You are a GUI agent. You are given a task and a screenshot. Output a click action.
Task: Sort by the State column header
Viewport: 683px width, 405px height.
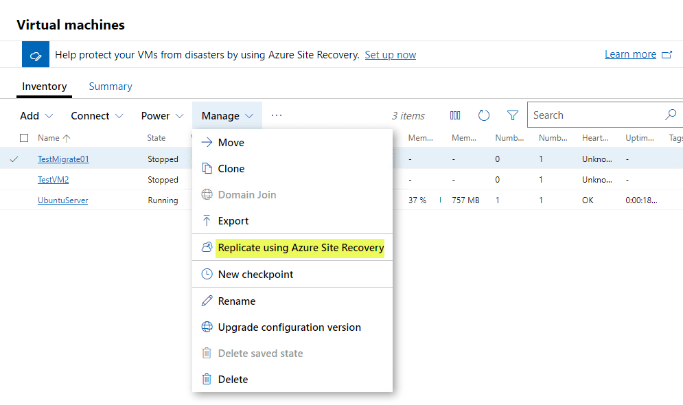tap(157, 138)
